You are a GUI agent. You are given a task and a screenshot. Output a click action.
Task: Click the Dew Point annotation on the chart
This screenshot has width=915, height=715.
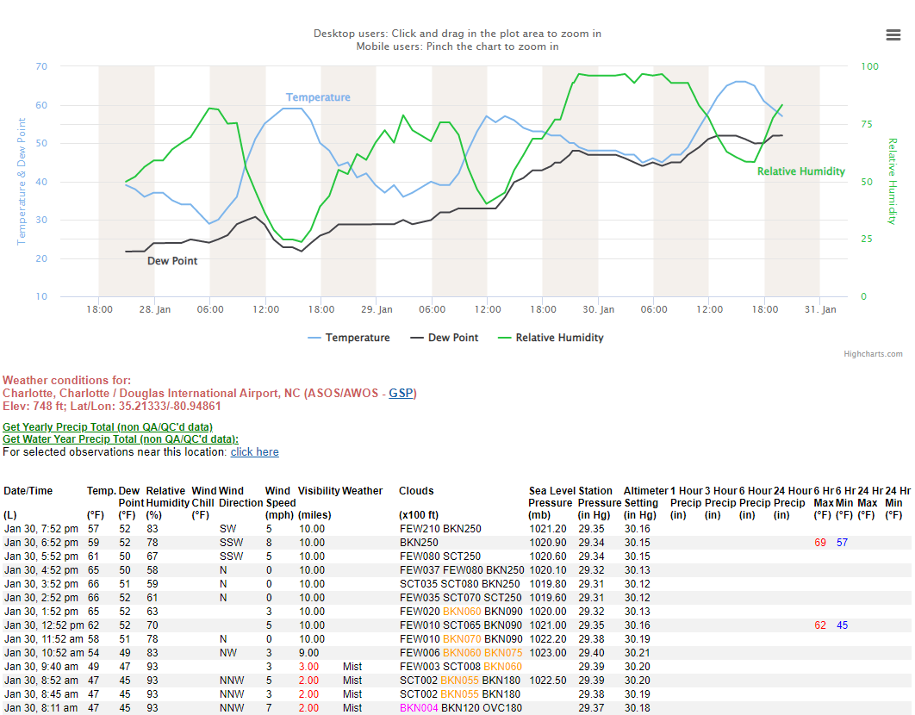174,260
